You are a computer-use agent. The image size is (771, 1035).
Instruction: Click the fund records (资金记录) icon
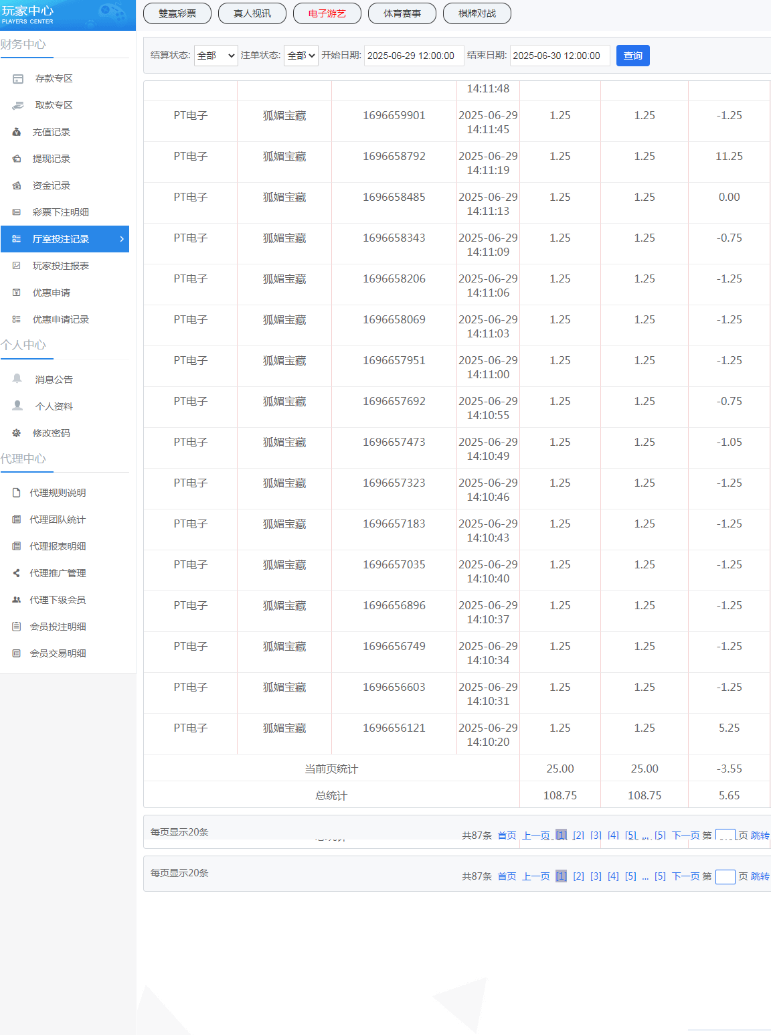click(17, 186)
